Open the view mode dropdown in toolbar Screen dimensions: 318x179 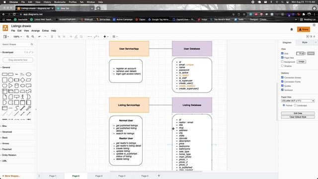6,36
